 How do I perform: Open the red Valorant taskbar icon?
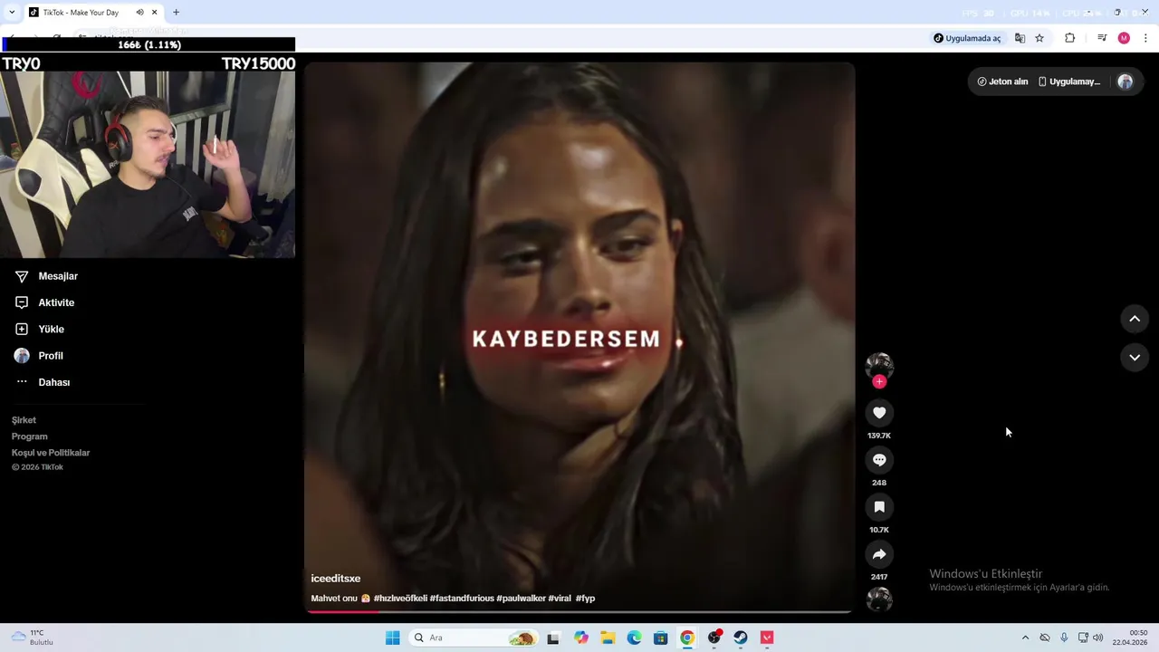[768, 638]
